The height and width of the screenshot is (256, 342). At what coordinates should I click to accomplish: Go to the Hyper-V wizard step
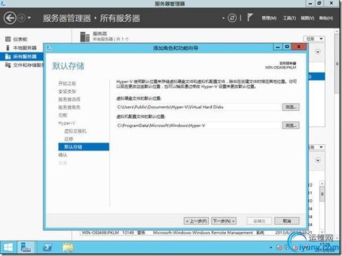tap(67, 123)
